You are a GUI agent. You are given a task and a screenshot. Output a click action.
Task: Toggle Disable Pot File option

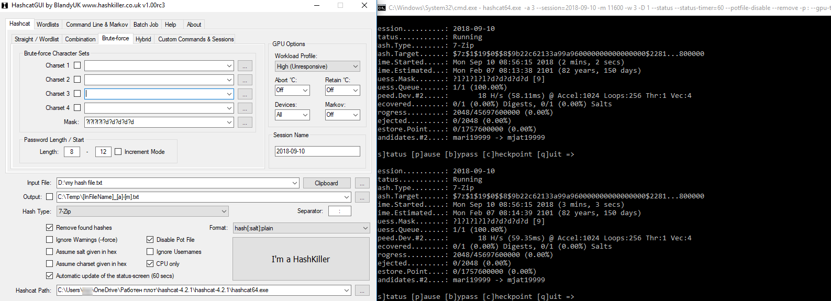coord(150,240)
